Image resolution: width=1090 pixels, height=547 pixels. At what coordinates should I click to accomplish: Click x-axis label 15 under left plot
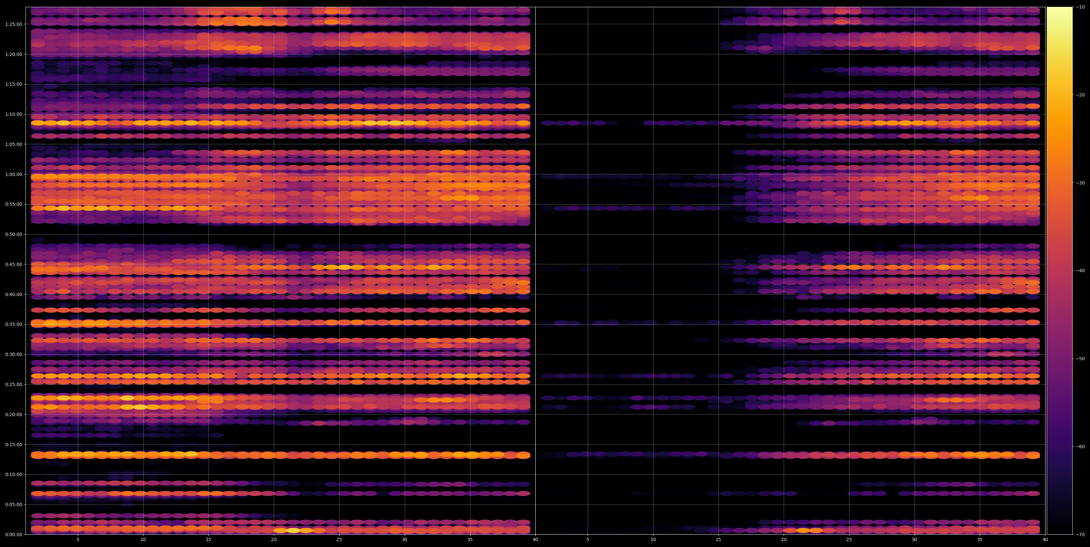(208, 540)
